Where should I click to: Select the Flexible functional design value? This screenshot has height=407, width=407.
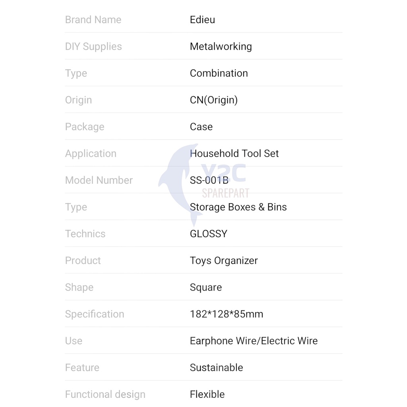tap(207, 394)
